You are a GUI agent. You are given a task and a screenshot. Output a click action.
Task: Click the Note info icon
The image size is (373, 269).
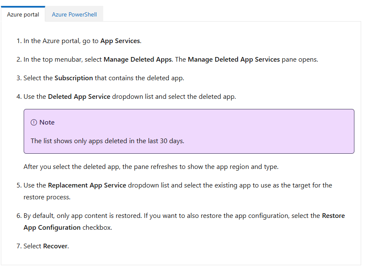point(34,122)
